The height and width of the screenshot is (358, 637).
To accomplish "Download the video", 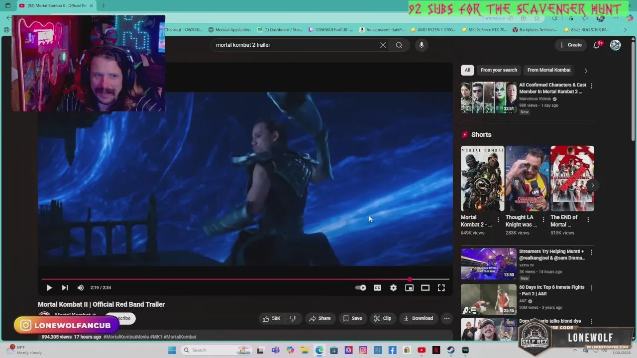I will [x=418, y=318].
